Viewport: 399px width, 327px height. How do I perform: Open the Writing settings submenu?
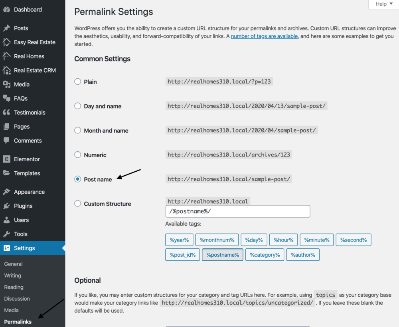(x=12, y=275)
